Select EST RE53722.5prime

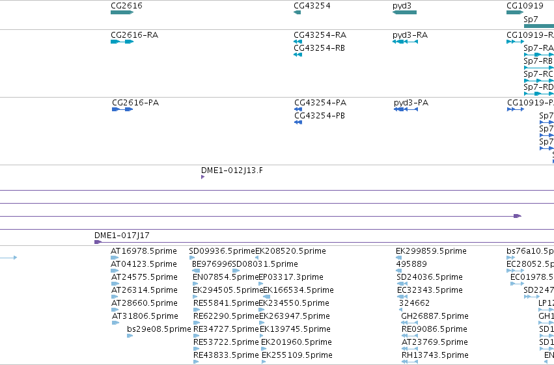tap(226, 342)
